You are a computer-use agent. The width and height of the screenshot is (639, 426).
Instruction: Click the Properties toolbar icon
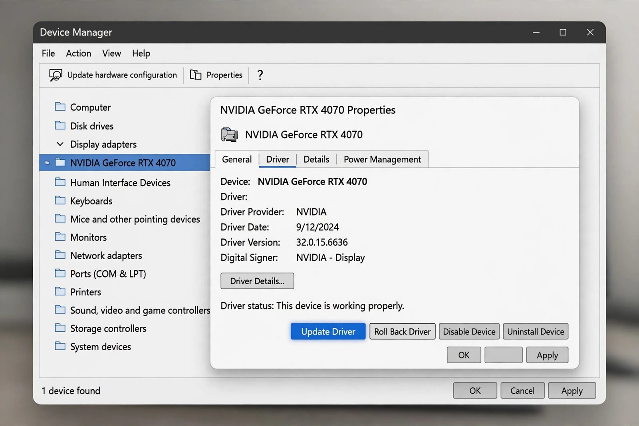pyautogui.click(x=196, y=75)
